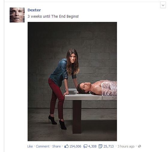Open the 3 hours ago timestamp

click(126, 146)
